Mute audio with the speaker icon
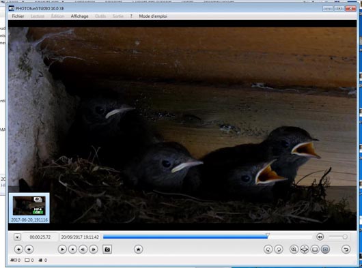This screenshot has height=268, width=362. coord(320,237)
